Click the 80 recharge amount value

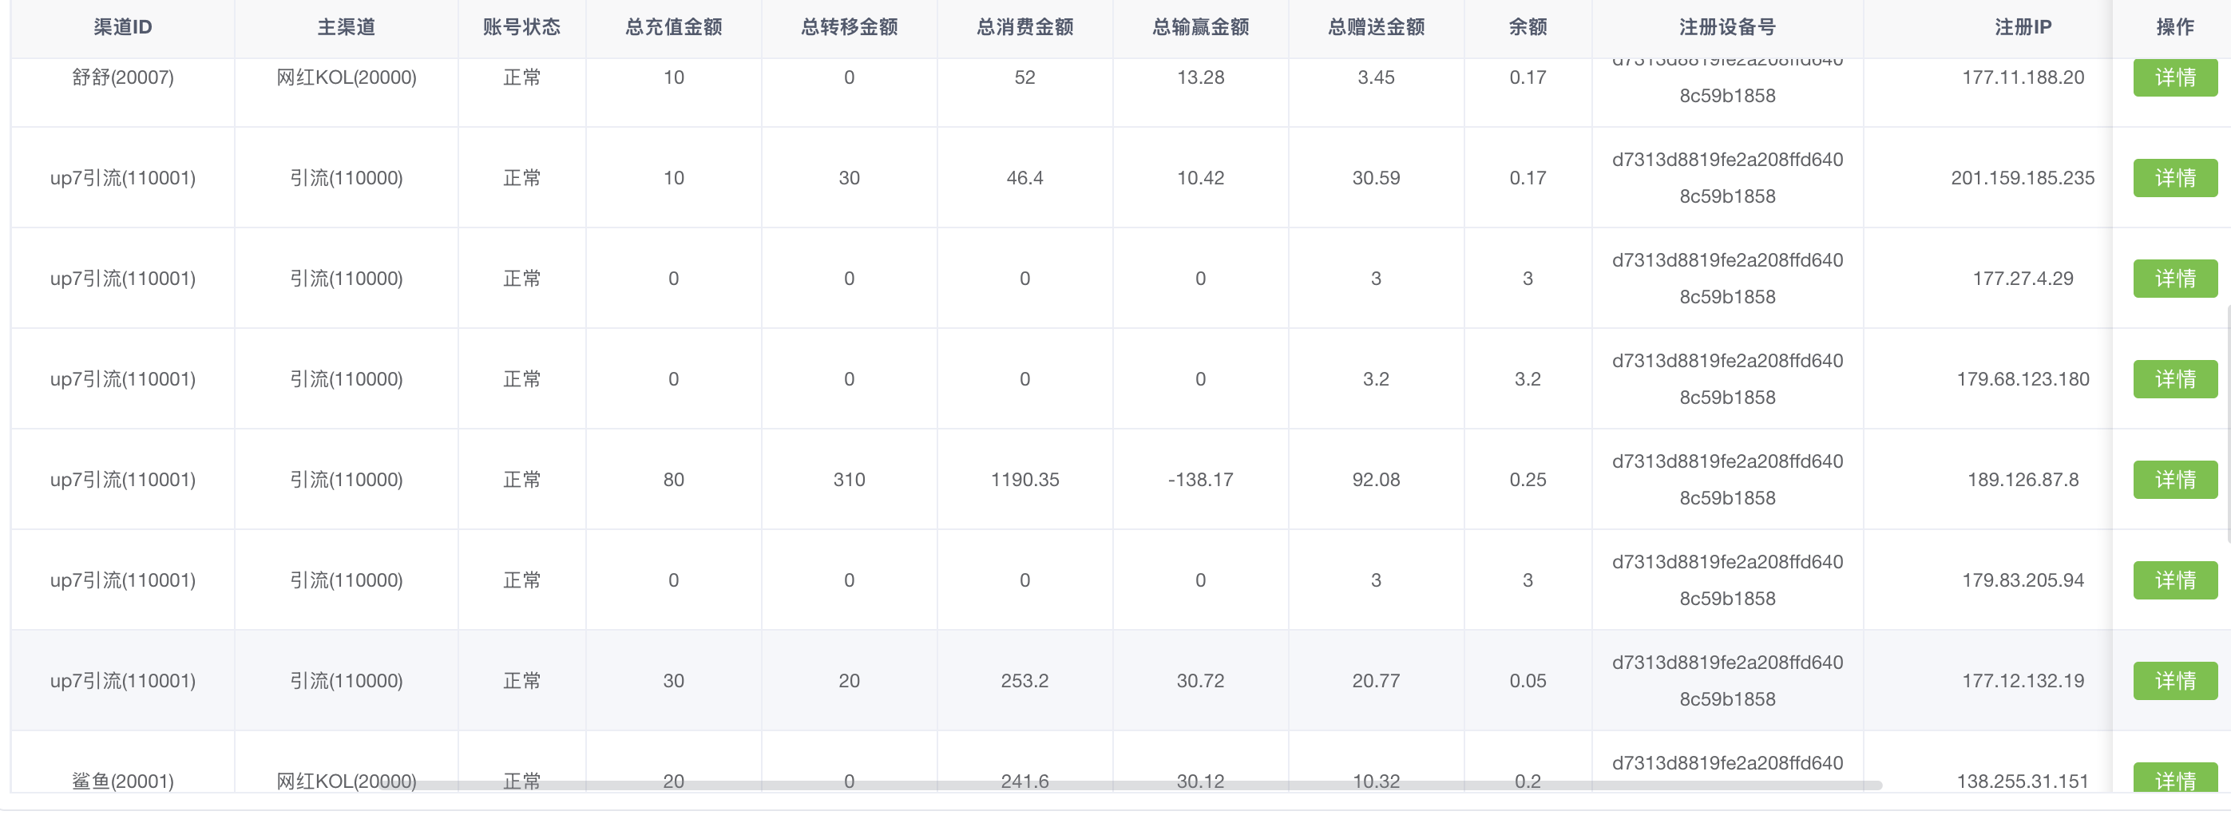(674, 479)
